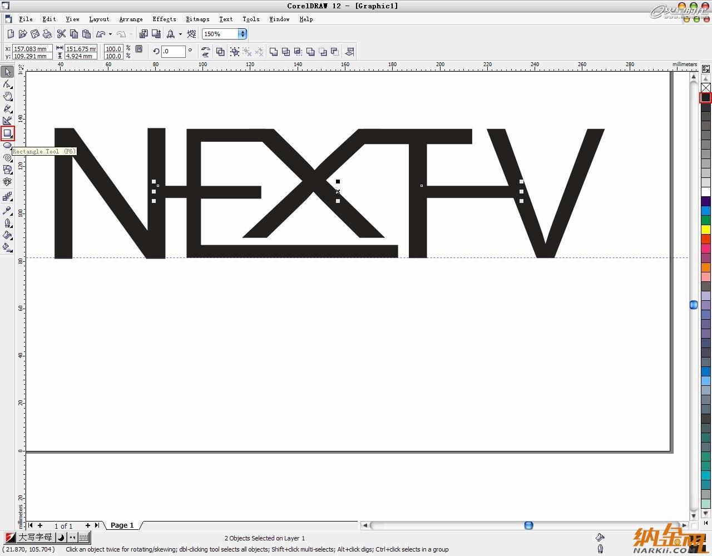Select the Interactive Fill tool

[x=7, y=247]
